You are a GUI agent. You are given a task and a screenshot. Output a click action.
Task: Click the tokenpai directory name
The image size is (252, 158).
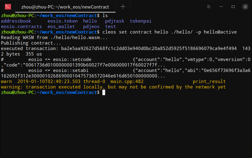pos(140,21)
